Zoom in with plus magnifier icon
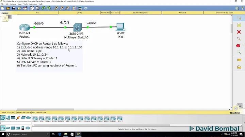This screenshot has height=137, width=245. (56, 8)
